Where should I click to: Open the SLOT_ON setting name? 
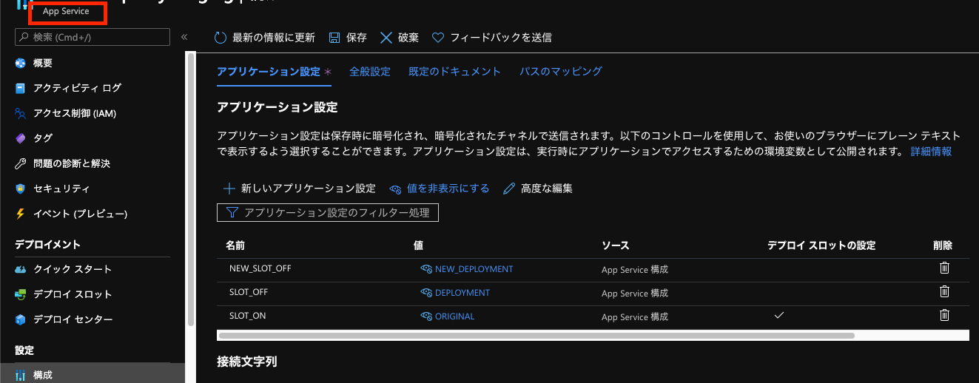tap(247, 316)
